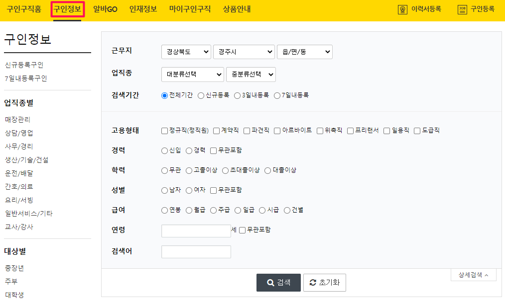Collapse the 상세검색 detailed search panel
Viewport: 505px width, 302px height.
(x=474, y=275)
